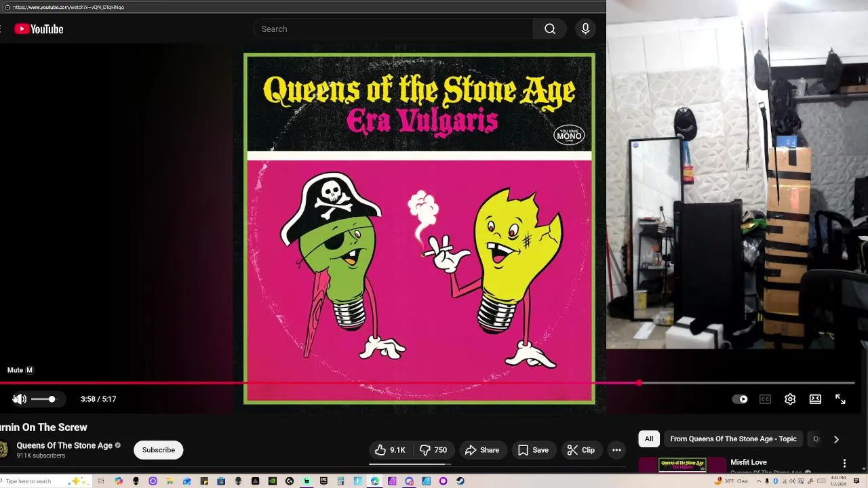Open the weather widget showing 36°F Clear
The height and width of the screenshot is (488, 868).
732,481
